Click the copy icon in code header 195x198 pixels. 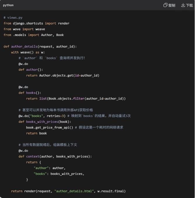165,5
